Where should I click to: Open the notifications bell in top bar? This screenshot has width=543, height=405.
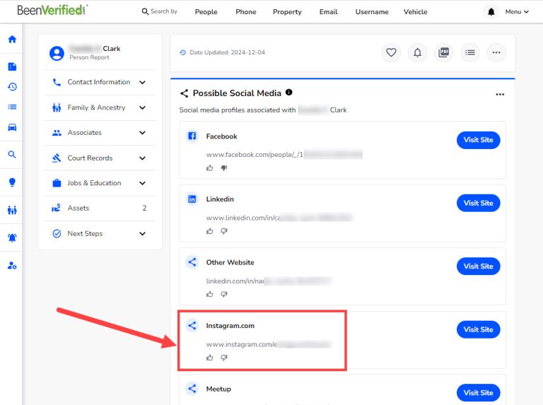click(x=491, y=12)
